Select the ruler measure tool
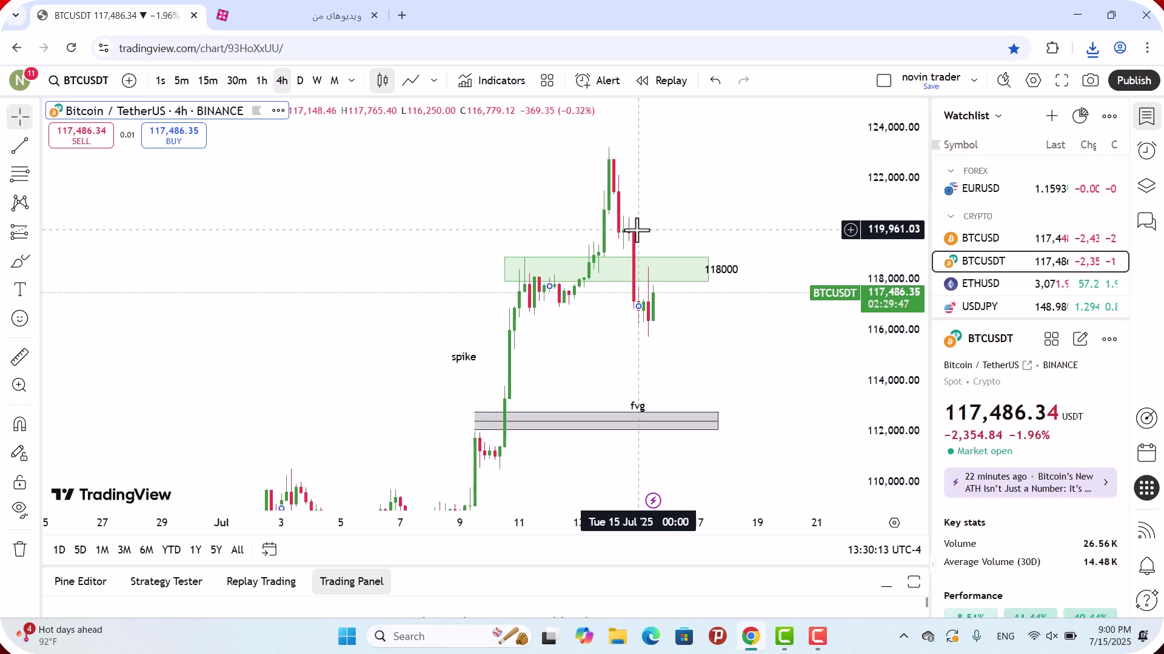 20,357
